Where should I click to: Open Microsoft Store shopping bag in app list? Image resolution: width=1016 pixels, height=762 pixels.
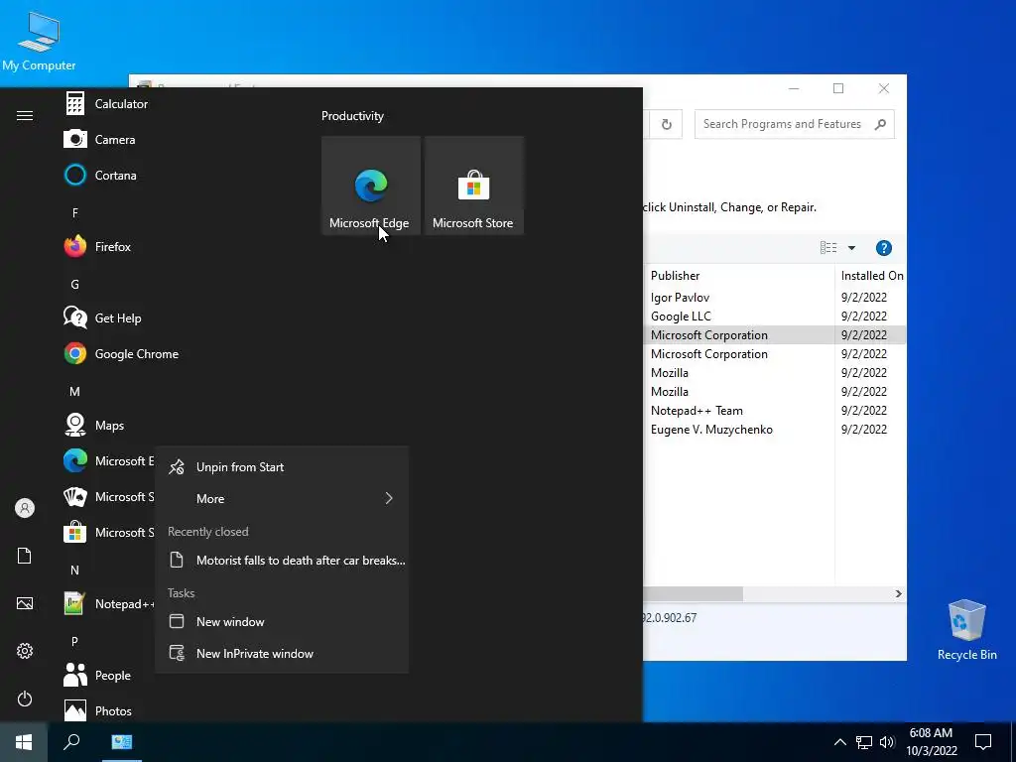point(75,533)
